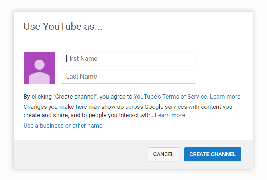267x180 pixels.
Task: Click into the Last Name field
Action: click(x=128, y=77)
